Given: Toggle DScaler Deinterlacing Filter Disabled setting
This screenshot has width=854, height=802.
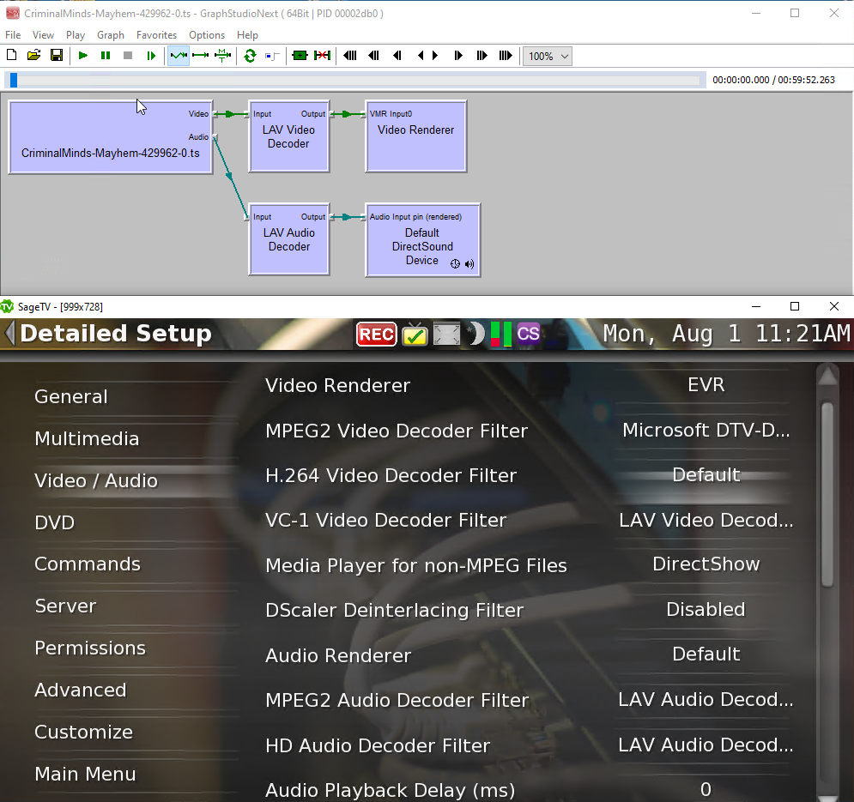Looking at the screenshot, I should point(706,610).
